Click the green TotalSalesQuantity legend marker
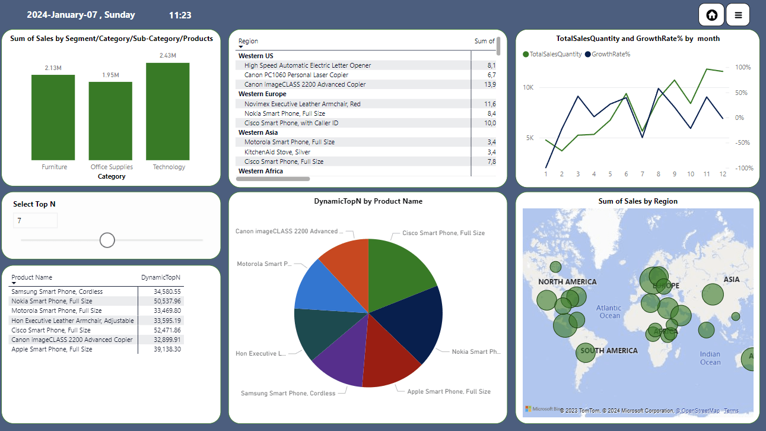The image size is (766, 431). [526, 54]
